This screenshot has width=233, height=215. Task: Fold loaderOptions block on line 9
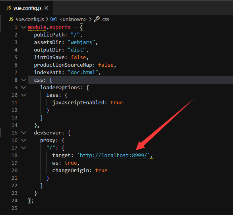point(23,88)
